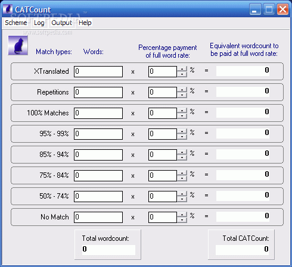This screenshot has height=267, width=292.
Task: Decrease 95% - 99% percentage with down arrow
Action: click(x=182, y=137)
